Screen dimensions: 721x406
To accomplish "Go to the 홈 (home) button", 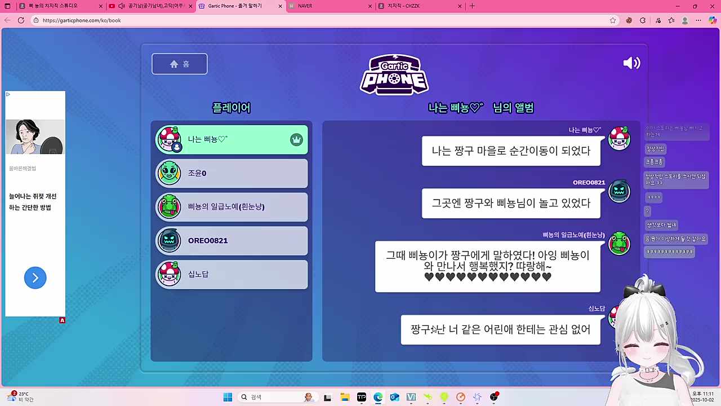I will (x=179, y=64).
